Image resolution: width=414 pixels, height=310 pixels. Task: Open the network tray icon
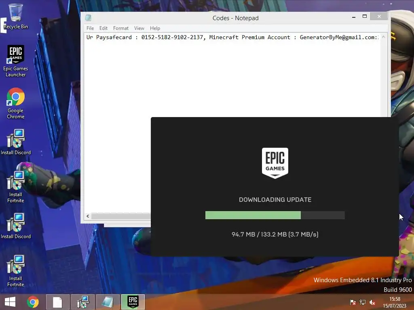tap(363, 302)
